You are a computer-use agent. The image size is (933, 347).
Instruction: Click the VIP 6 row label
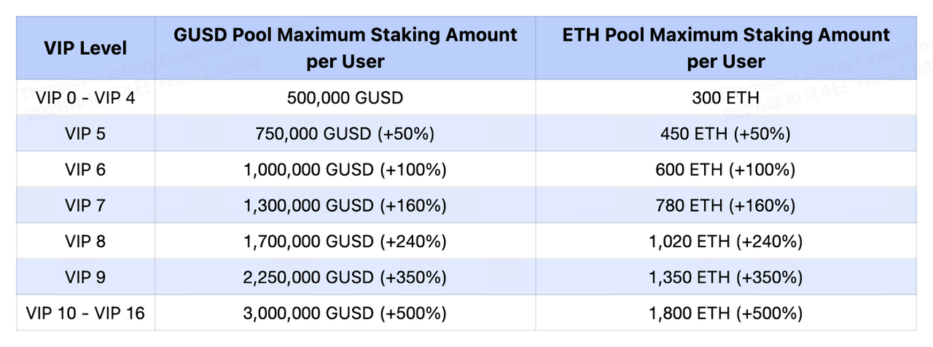(x=85, y=170)
